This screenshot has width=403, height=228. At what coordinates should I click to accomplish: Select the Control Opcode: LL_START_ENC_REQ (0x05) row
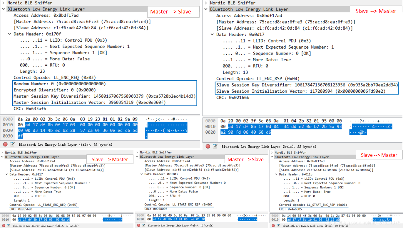(44, 205)
